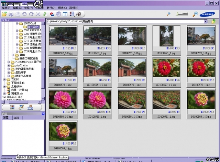Select thumbnail SG100567_1-S.jpg

point(63,41)
